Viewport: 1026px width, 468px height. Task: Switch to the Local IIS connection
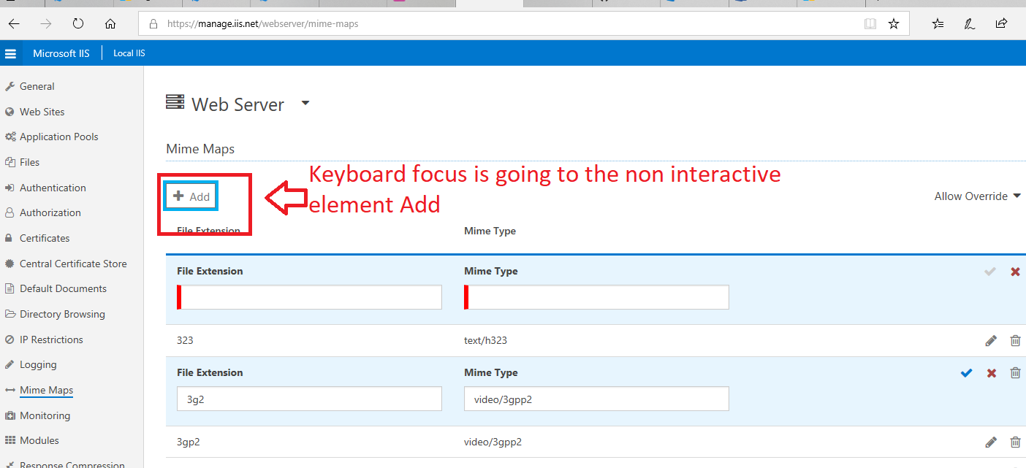[129, 53]
